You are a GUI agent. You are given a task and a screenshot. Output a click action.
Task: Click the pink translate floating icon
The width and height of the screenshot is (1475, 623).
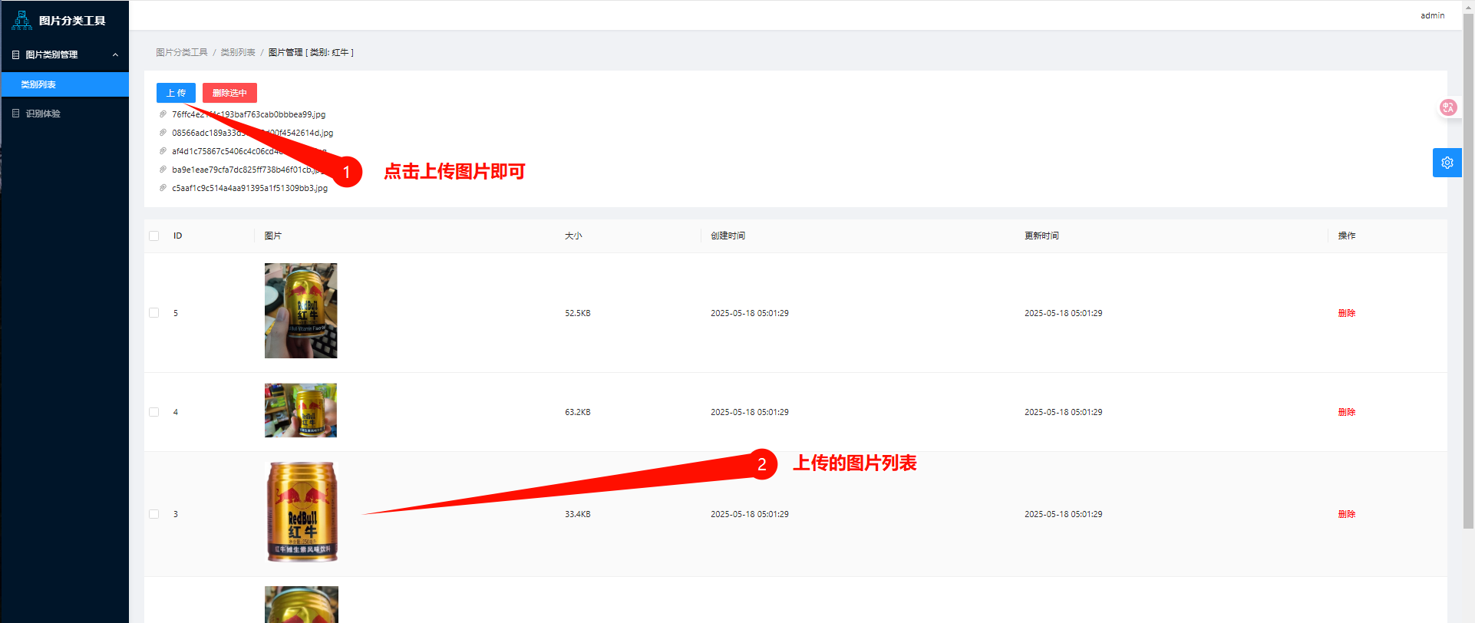tap(1447, 107)
